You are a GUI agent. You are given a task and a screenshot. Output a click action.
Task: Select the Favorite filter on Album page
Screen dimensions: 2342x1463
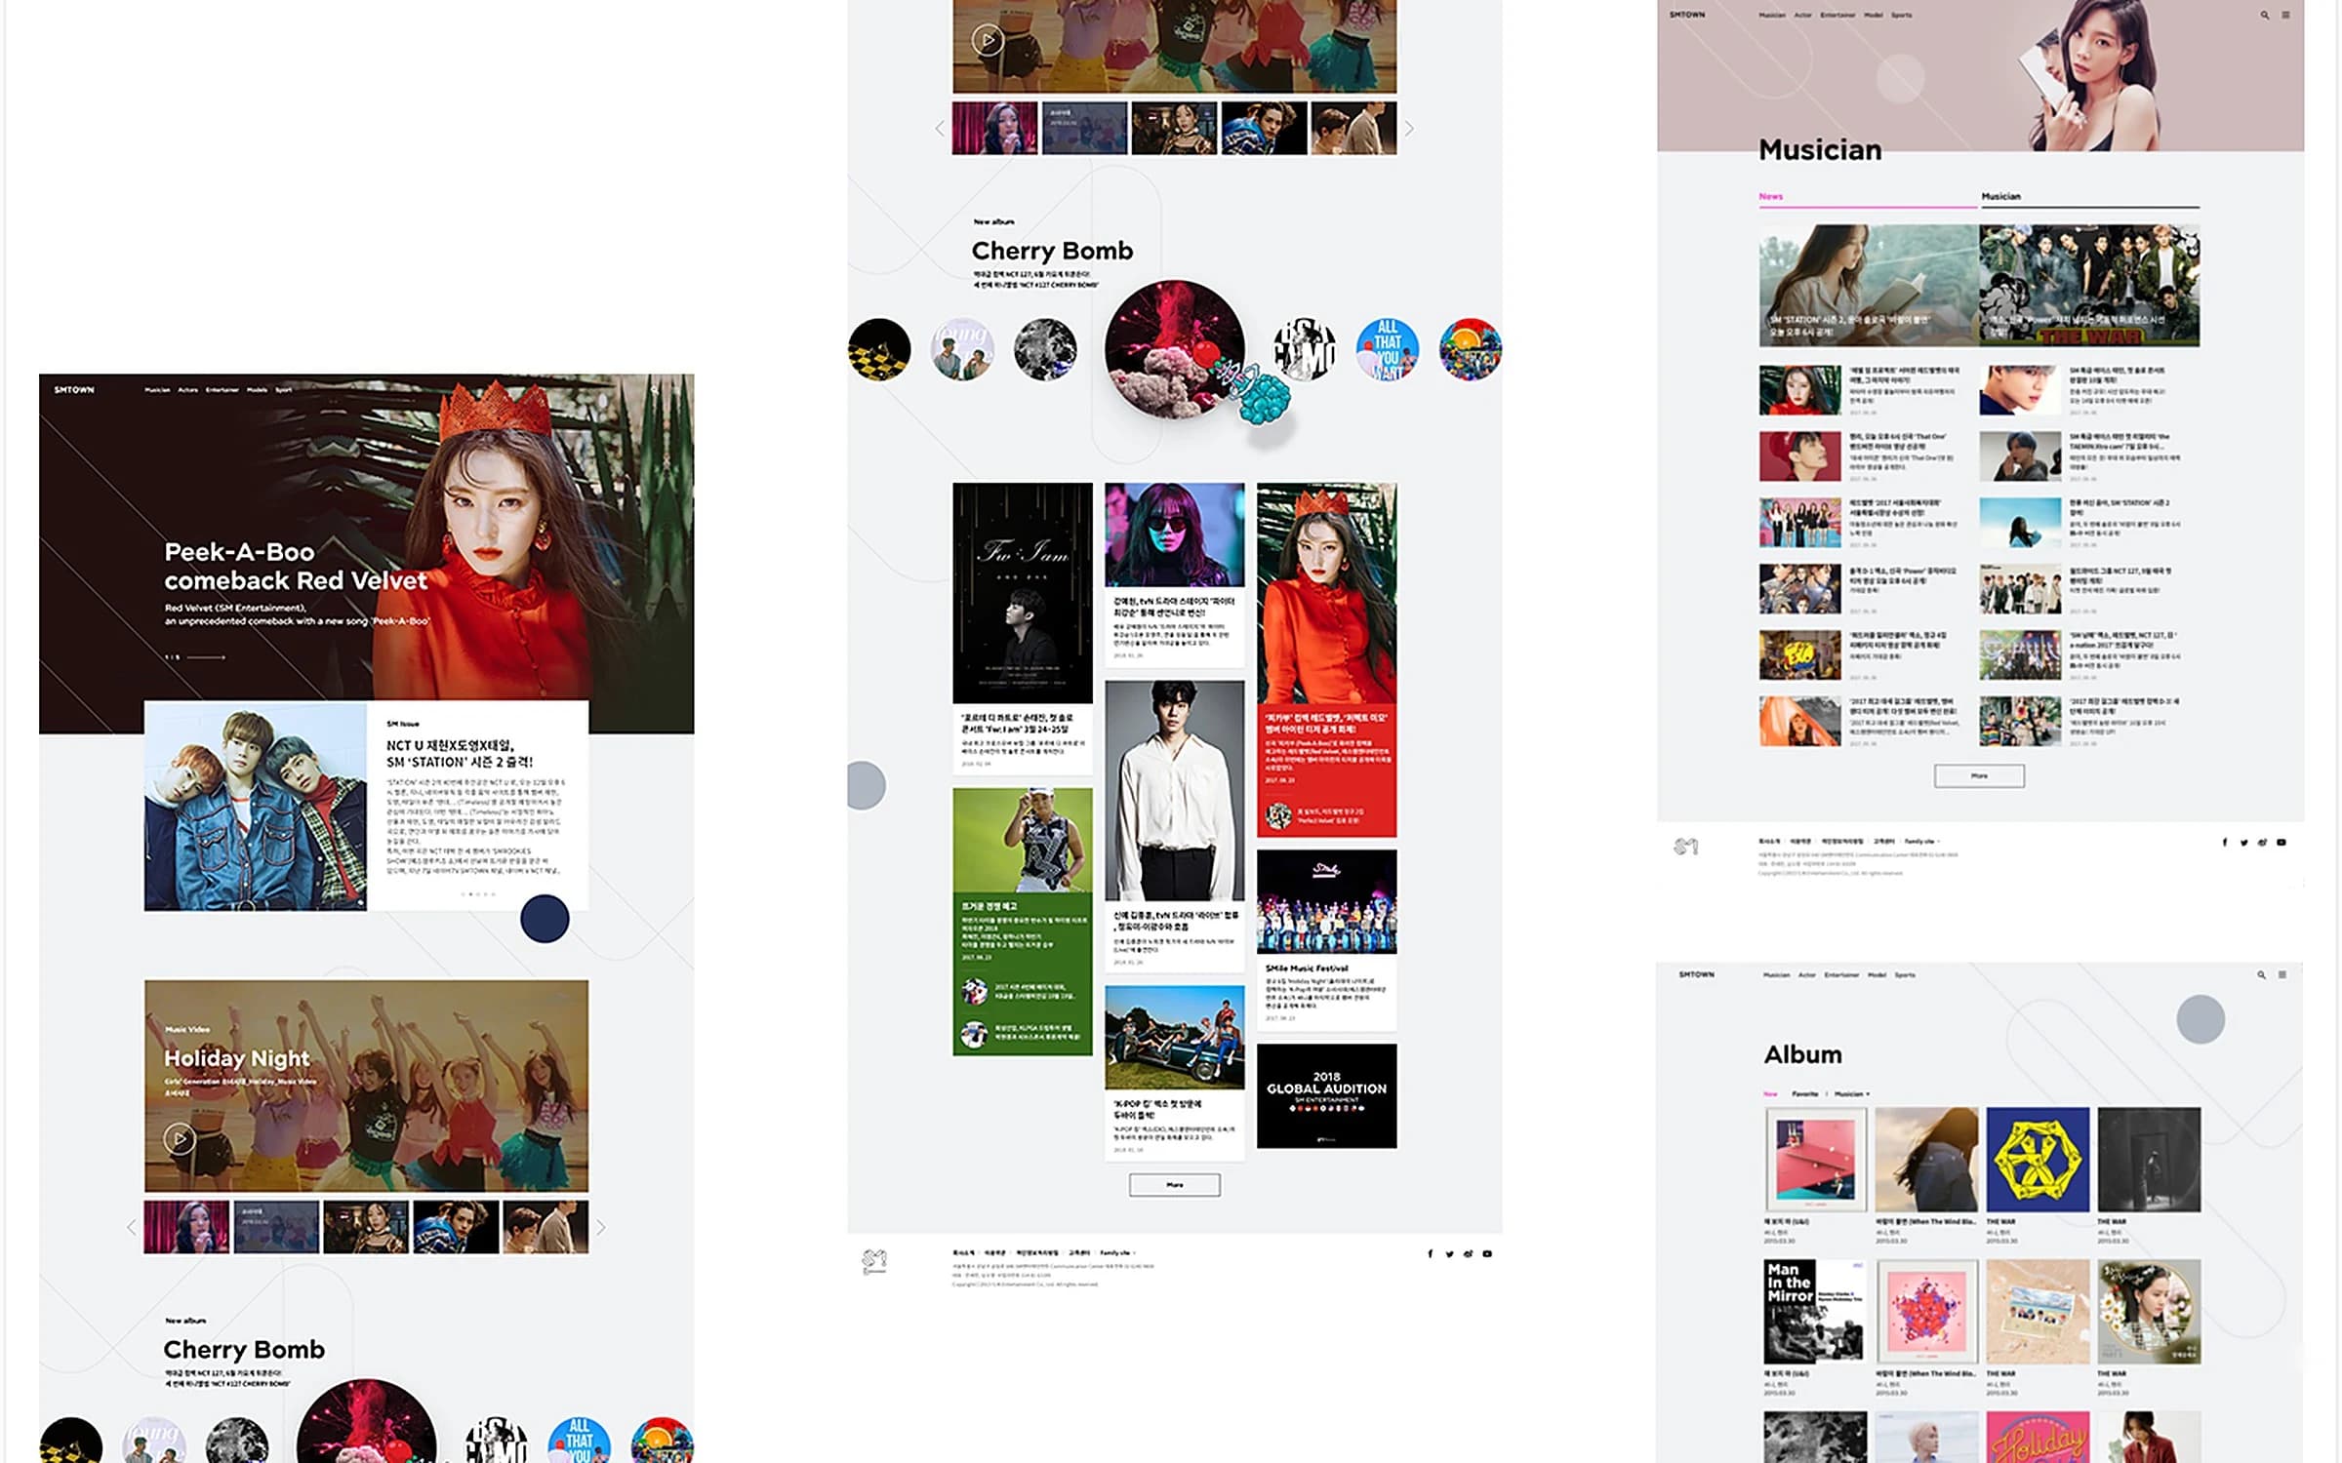coord(1805,1094)
